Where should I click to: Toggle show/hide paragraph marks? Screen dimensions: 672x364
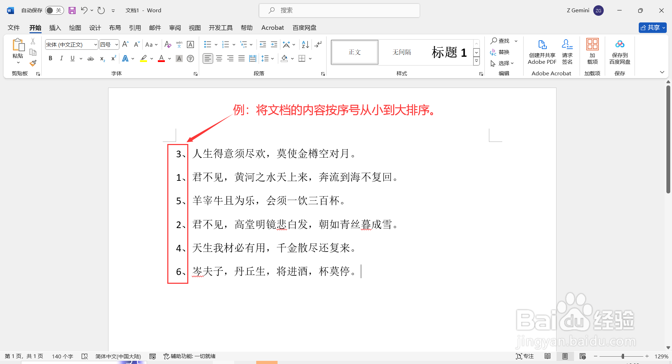point(318,44)
